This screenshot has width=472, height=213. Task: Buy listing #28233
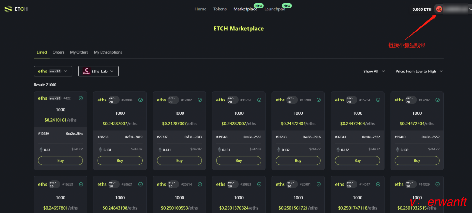(120, 161)
